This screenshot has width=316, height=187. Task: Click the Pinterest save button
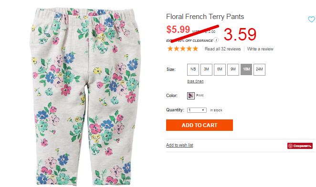[x=300, y=146]
